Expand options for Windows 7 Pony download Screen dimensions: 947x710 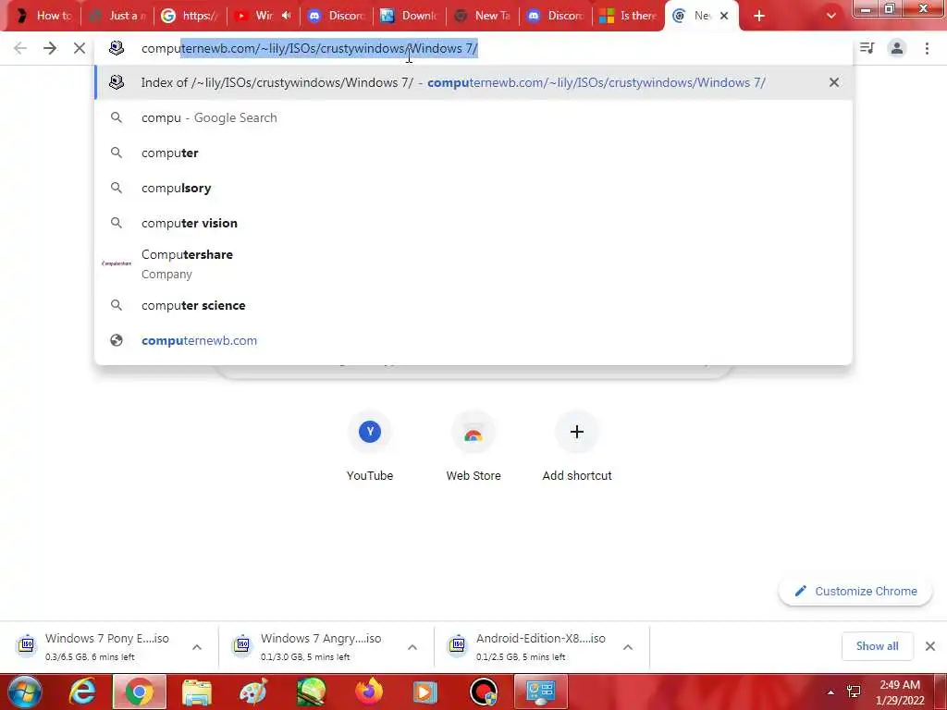(x=197, y=646)
